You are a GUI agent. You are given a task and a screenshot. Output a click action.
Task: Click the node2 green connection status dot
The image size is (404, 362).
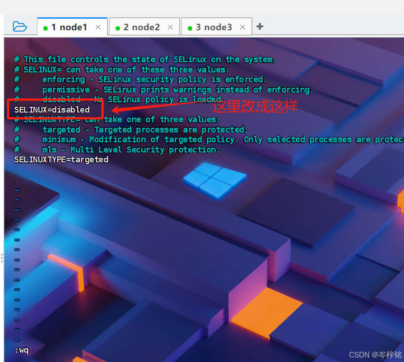pyautogui.click(x=118, y=28)
